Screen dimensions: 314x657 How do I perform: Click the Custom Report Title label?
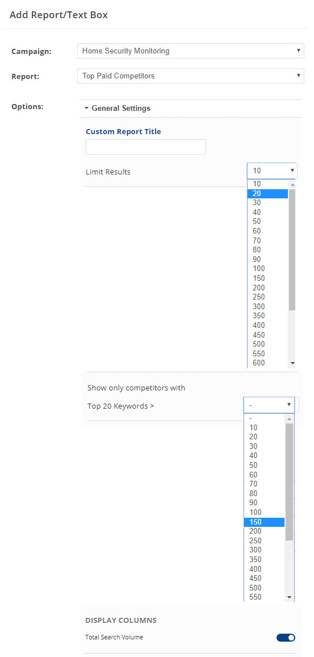pos(123,131)
